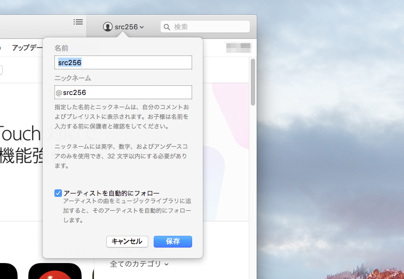Click the 名前 text field

pyautogui.click(x=123, y=62)
